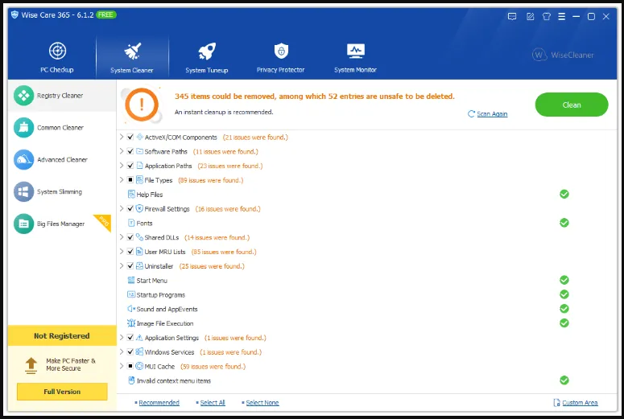Click the Custom Area document icon
Screen dimensions: 624x419
pyautogui.click(x=556, y=403)
